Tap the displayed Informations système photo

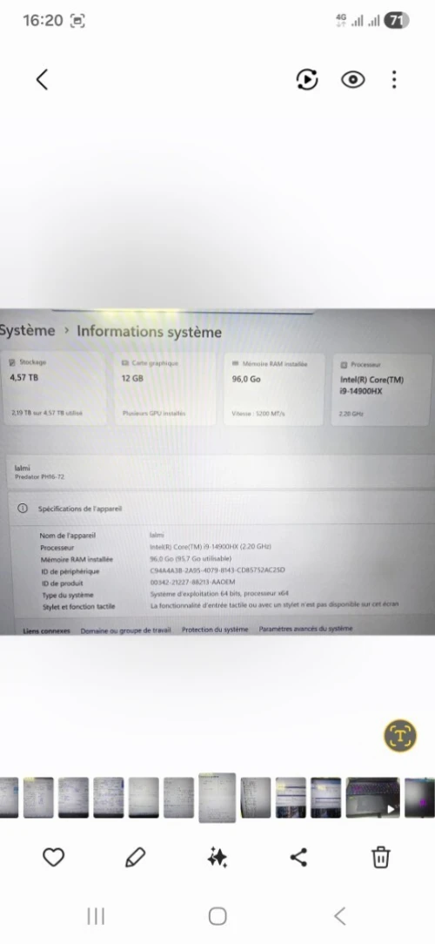click(217, 472)
